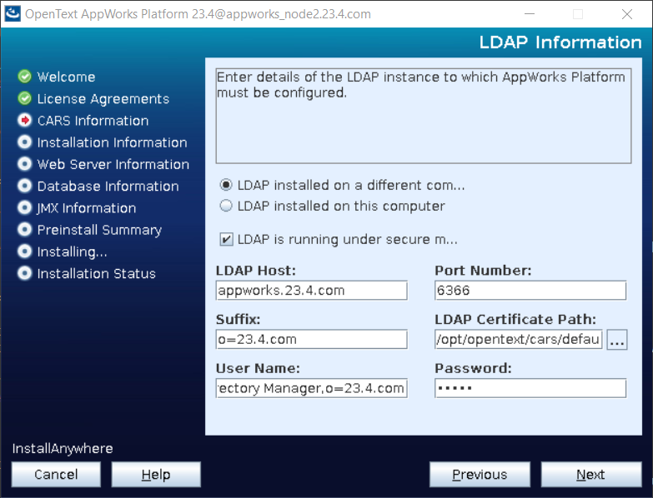
Task: Select LDAP installed on this computer option
Action: click(x=226, y=206)
